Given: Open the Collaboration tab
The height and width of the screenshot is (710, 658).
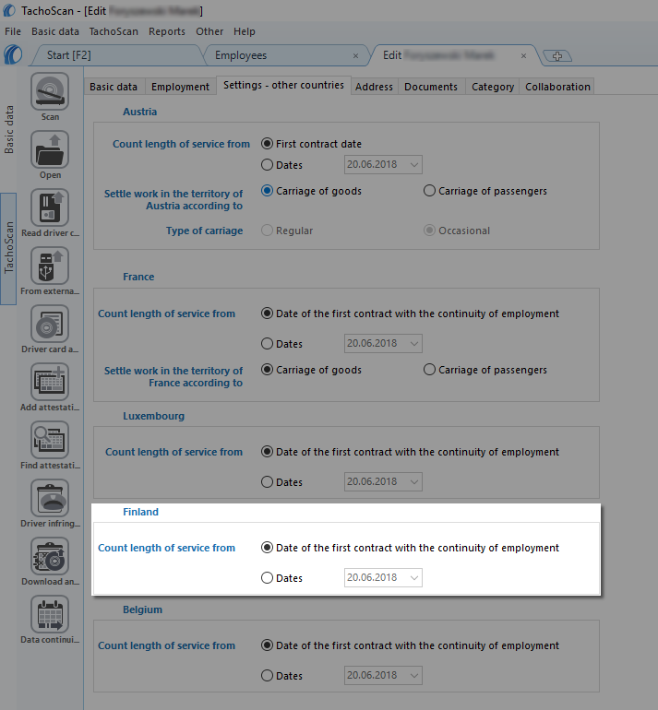Looking at the screenshot, I should [557, 87].
